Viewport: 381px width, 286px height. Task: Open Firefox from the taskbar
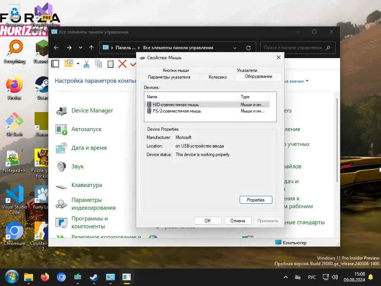[45, 277]
